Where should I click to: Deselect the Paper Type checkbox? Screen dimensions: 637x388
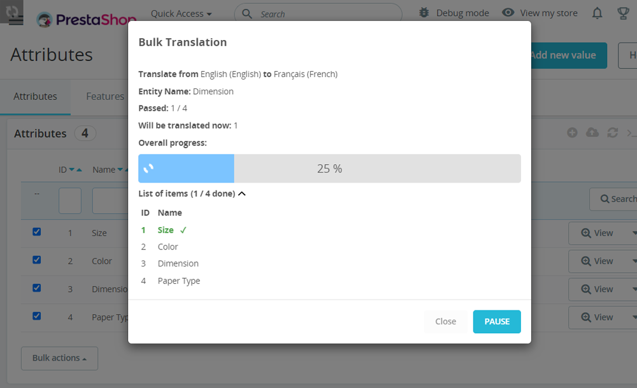pos(36,316)
